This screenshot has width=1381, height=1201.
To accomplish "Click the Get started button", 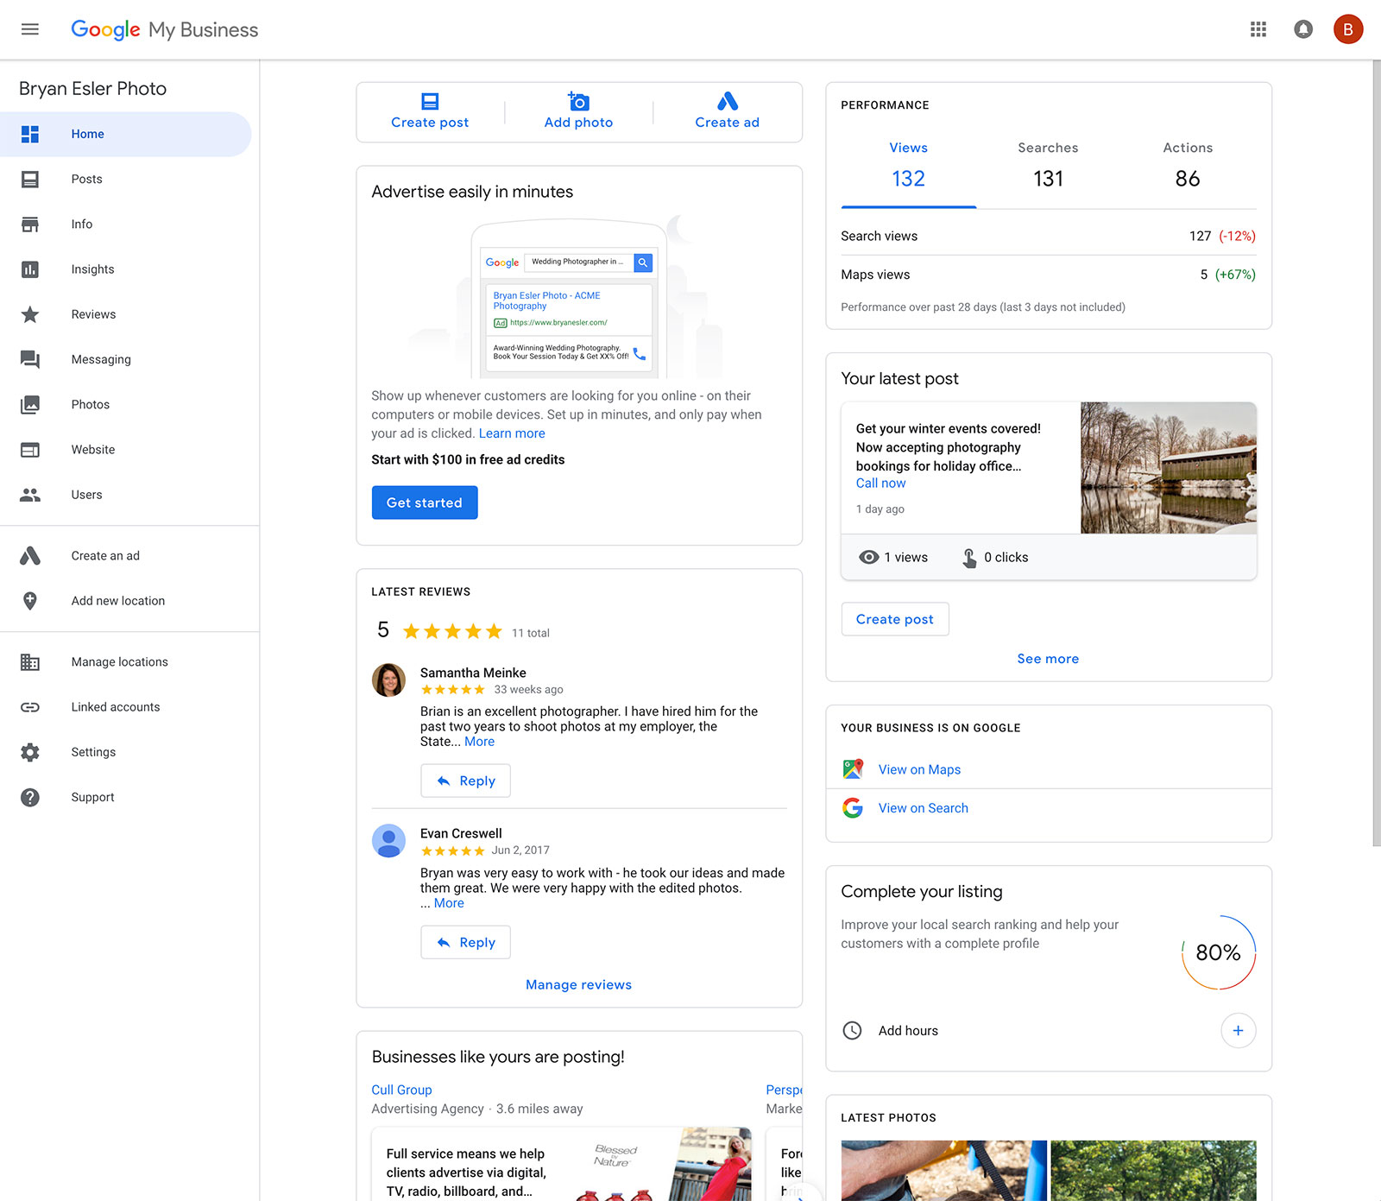I will pos(425,503).
